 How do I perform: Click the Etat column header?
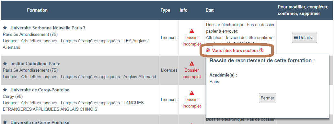[x=210, y=10]
